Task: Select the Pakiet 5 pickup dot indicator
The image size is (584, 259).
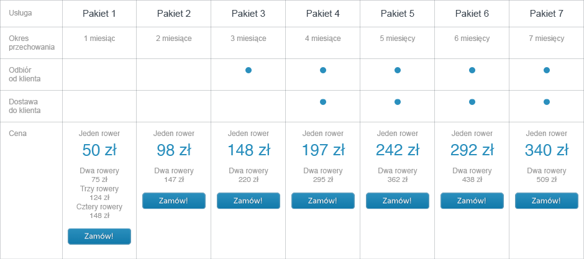Action: (398, 70)
